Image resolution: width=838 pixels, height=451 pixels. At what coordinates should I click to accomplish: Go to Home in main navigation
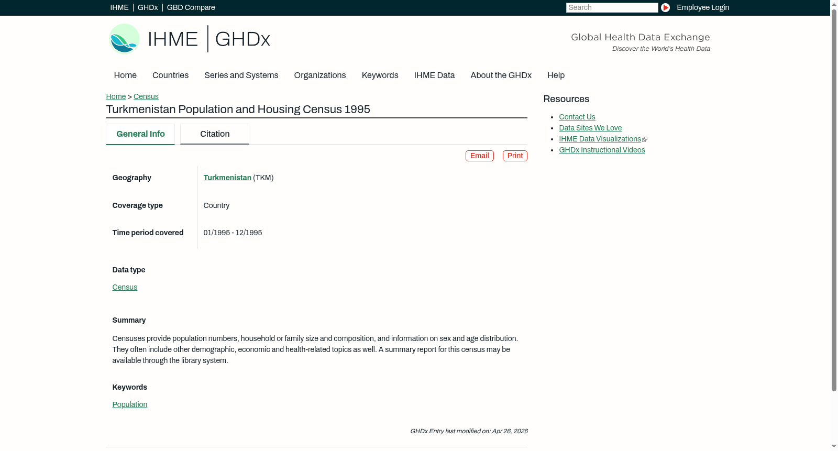[125, 75]
